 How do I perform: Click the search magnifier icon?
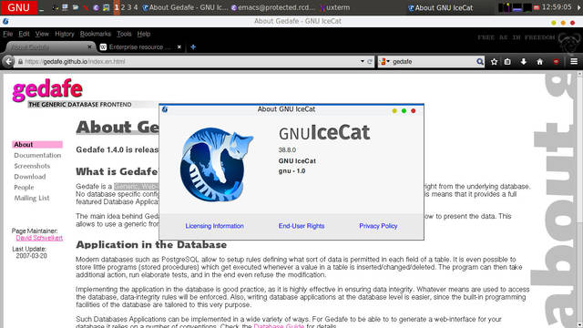(480, 62)
